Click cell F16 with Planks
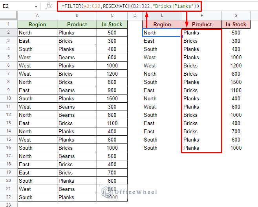This screenshot has height=207, width=258. 202,148
